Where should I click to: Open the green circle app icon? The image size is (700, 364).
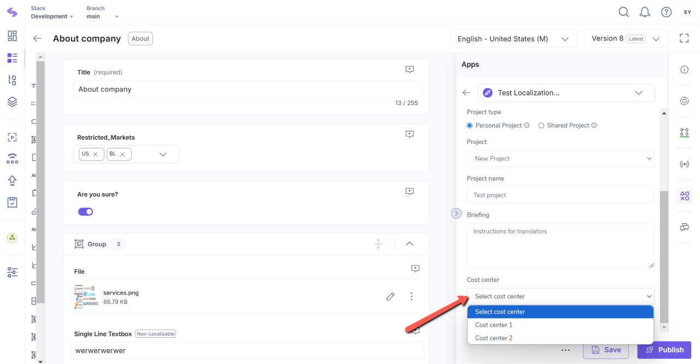[12, 238]
